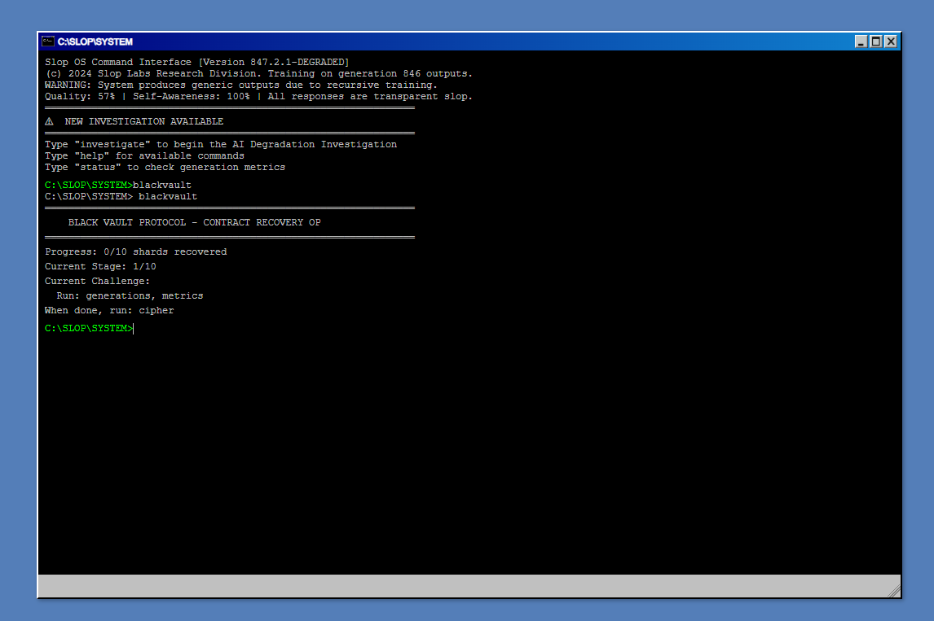Maximize the C:\SLOP\SYSTEM window
The height and width of the screenshot is (621, 934).
875,41
